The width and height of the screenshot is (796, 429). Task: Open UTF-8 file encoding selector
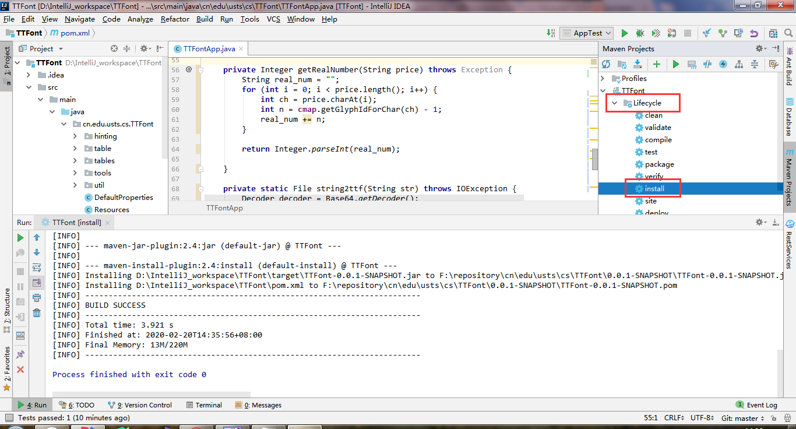pos(703,418)
